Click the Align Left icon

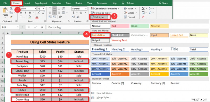[50, 13]
